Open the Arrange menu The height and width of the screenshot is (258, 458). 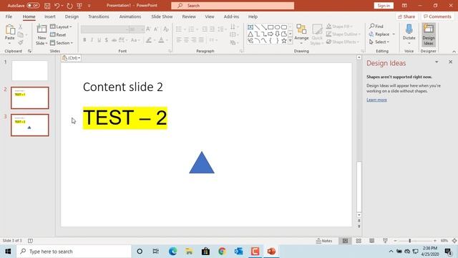coord(301,34)
